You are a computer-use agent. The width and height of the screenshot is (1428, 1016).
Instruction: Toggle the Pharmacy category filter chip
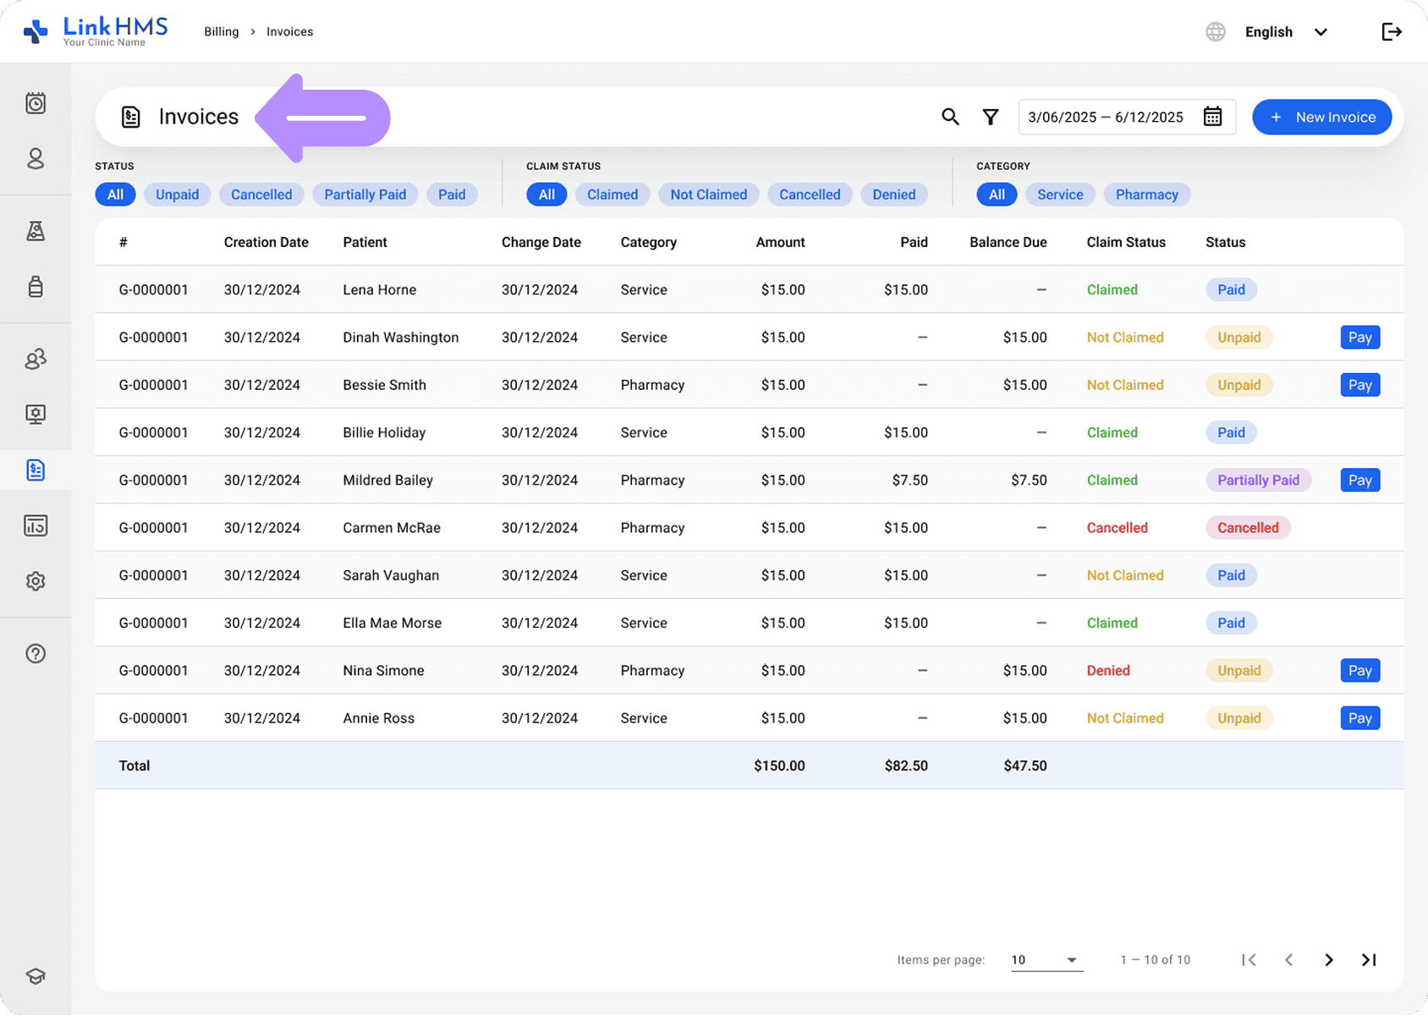click(1146, 195)
